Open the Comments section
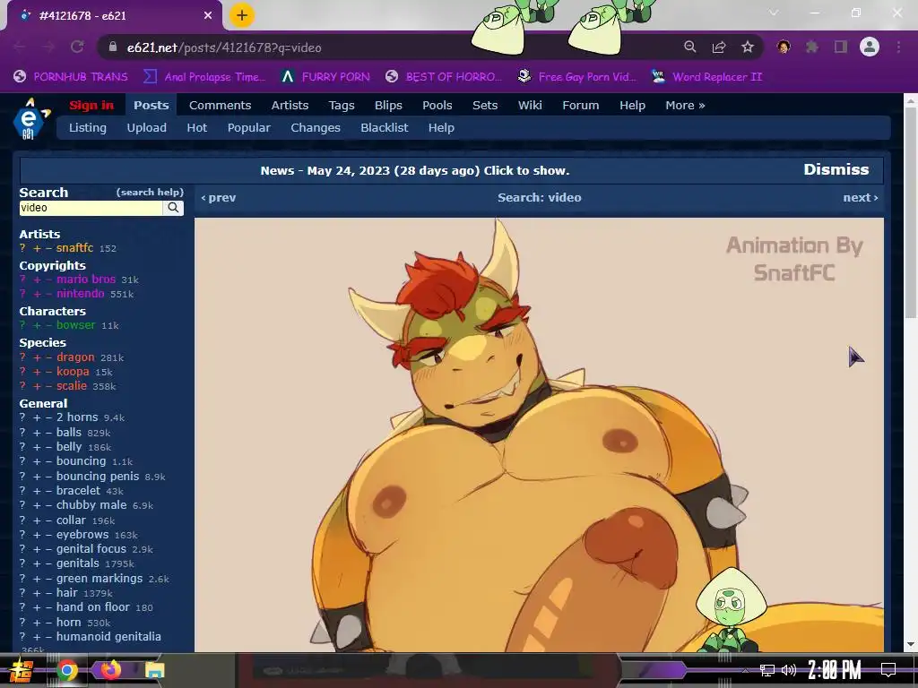Image resolution: width=918 pixels, height=688 pixels. point(221,106)
